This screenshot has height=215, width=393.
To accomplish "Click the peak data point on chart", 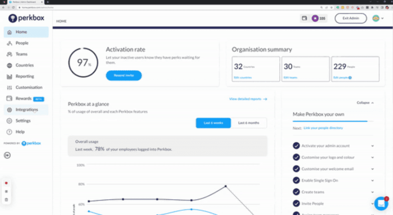I will 226,186.
